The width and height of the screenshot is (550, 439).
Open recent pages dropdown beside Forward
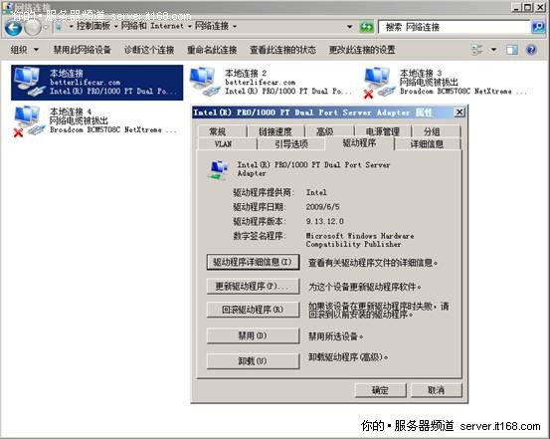pyautogui.click(x=46, y=28)
